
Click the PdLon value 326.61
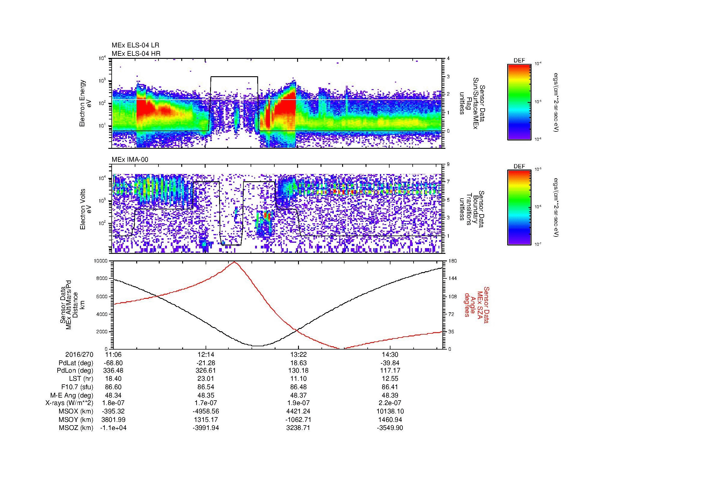point(206,371)
